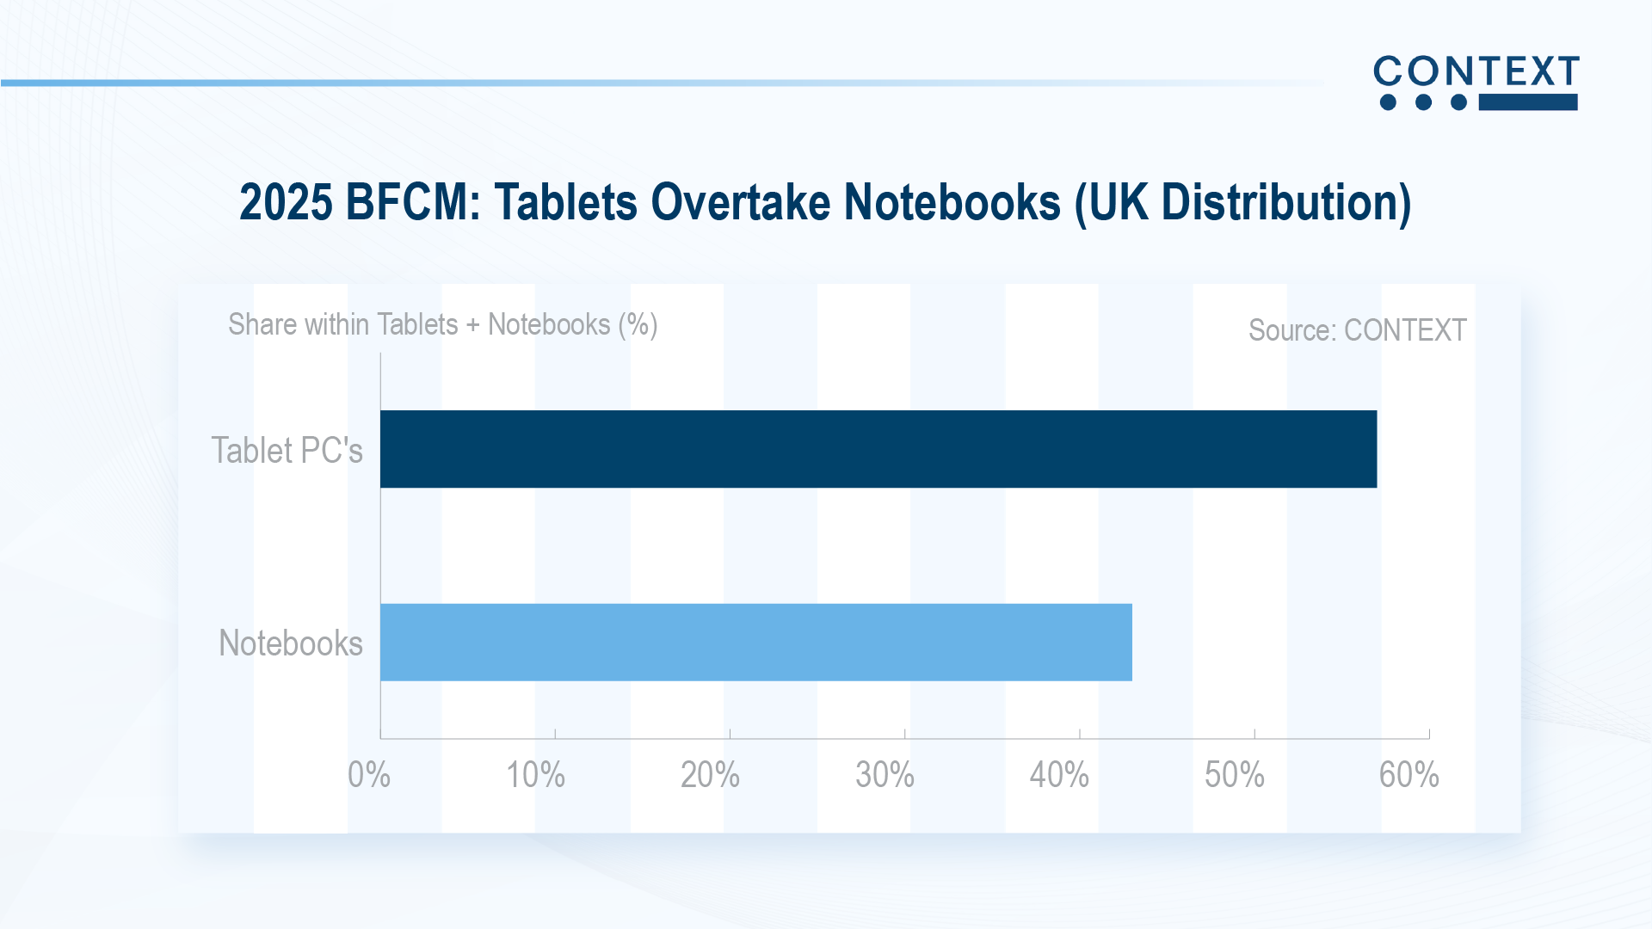Click the rightmost dot under CONTEXT logo

click(x=1458, y=103)
